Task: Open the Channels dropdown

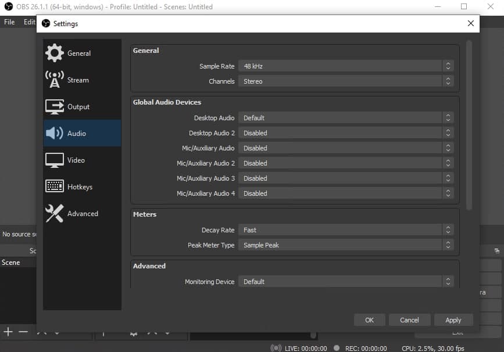Action: (x=346, y=81)
